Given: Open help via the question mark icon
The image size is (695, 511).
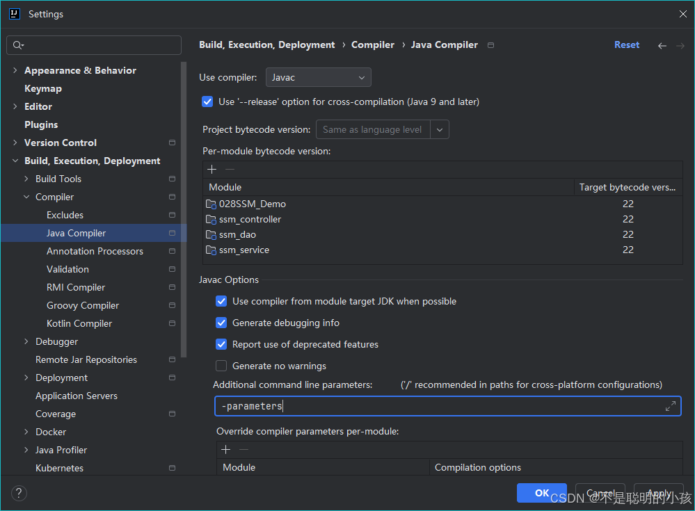Looking at the screenshot, I should (18, 493).
